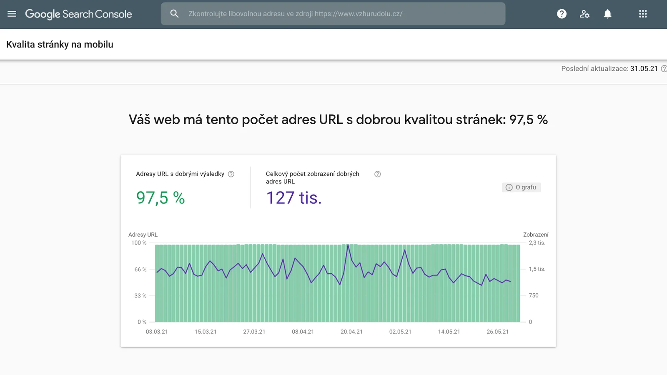Open the help menu in the top bar
Screen dimensions: 667x375
pos(562,14)
